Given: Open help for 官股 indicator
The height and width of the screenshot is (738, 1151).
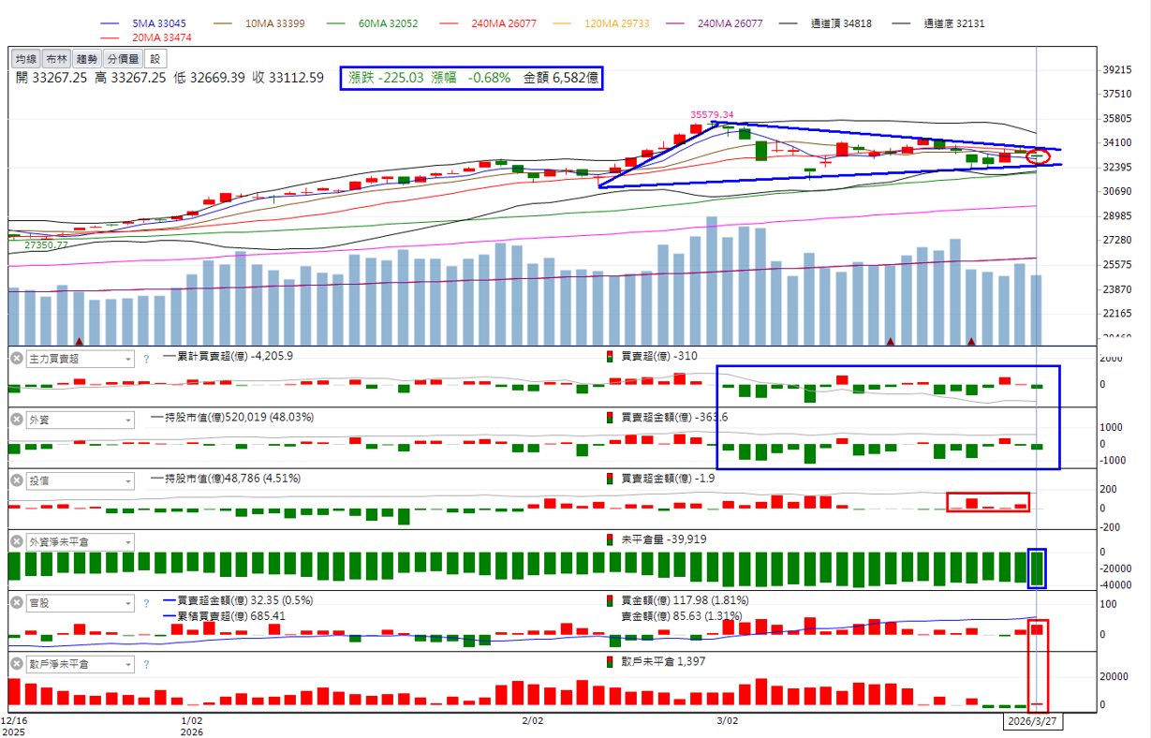Looking at the screenshot, I should [x=146, y=604].
